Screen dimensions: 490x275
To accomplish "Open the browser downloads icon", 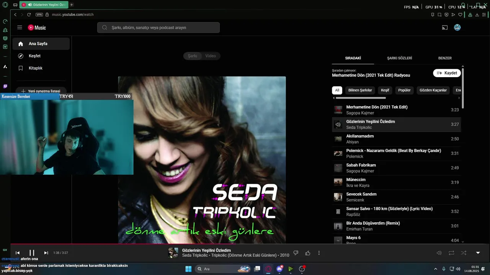I will tap(477, 15).
